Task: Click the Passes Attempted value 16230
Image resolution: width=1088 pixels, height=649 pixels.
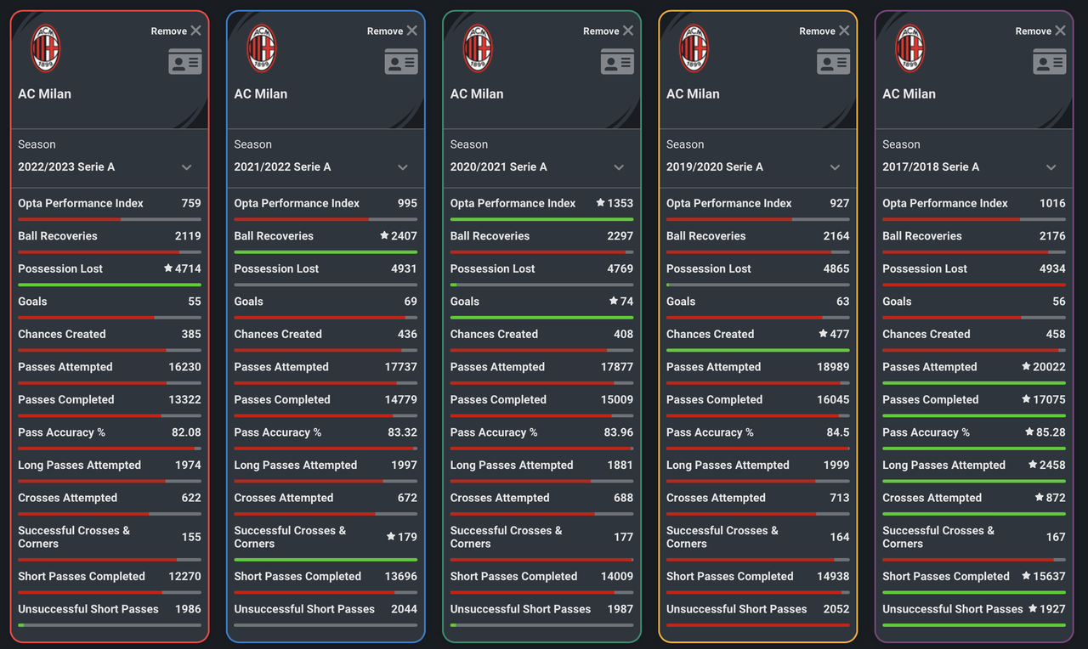Action: (x=185, y=367)
